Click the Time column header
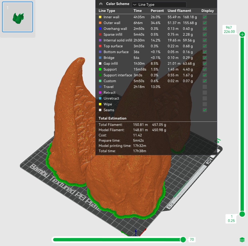Image resolution: width=248 pixels, height=246 pixels. click(138, 11)
